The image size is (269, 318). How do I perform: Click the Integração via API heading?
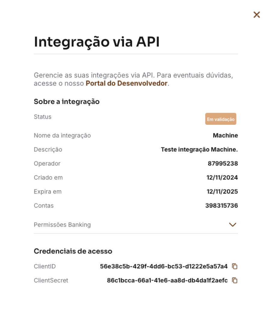tap(97, 42)
